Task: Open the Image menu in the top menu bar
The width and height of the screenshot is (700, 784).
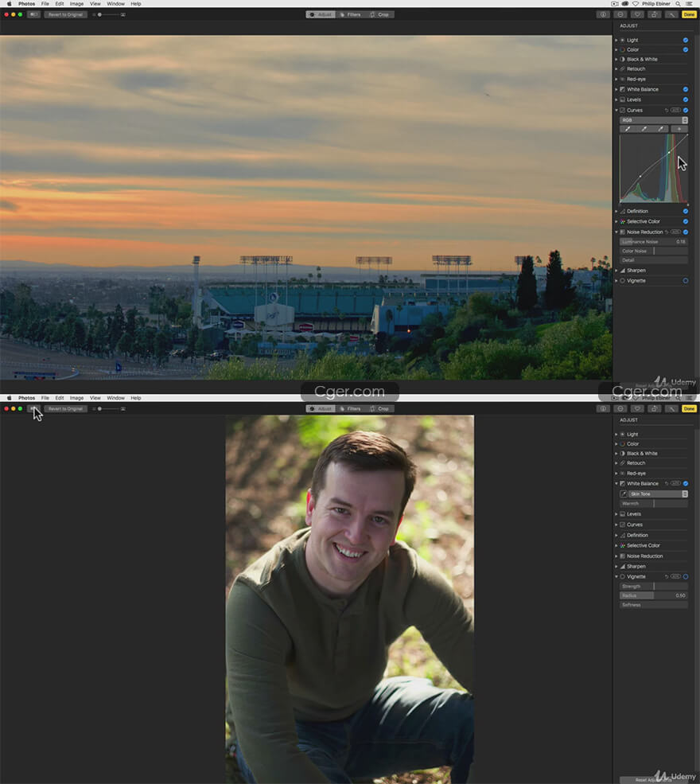Action: coord(76,4)
